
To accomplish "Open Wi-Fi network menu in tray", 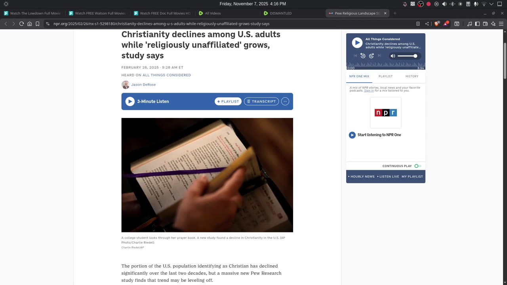I will 484,4.
